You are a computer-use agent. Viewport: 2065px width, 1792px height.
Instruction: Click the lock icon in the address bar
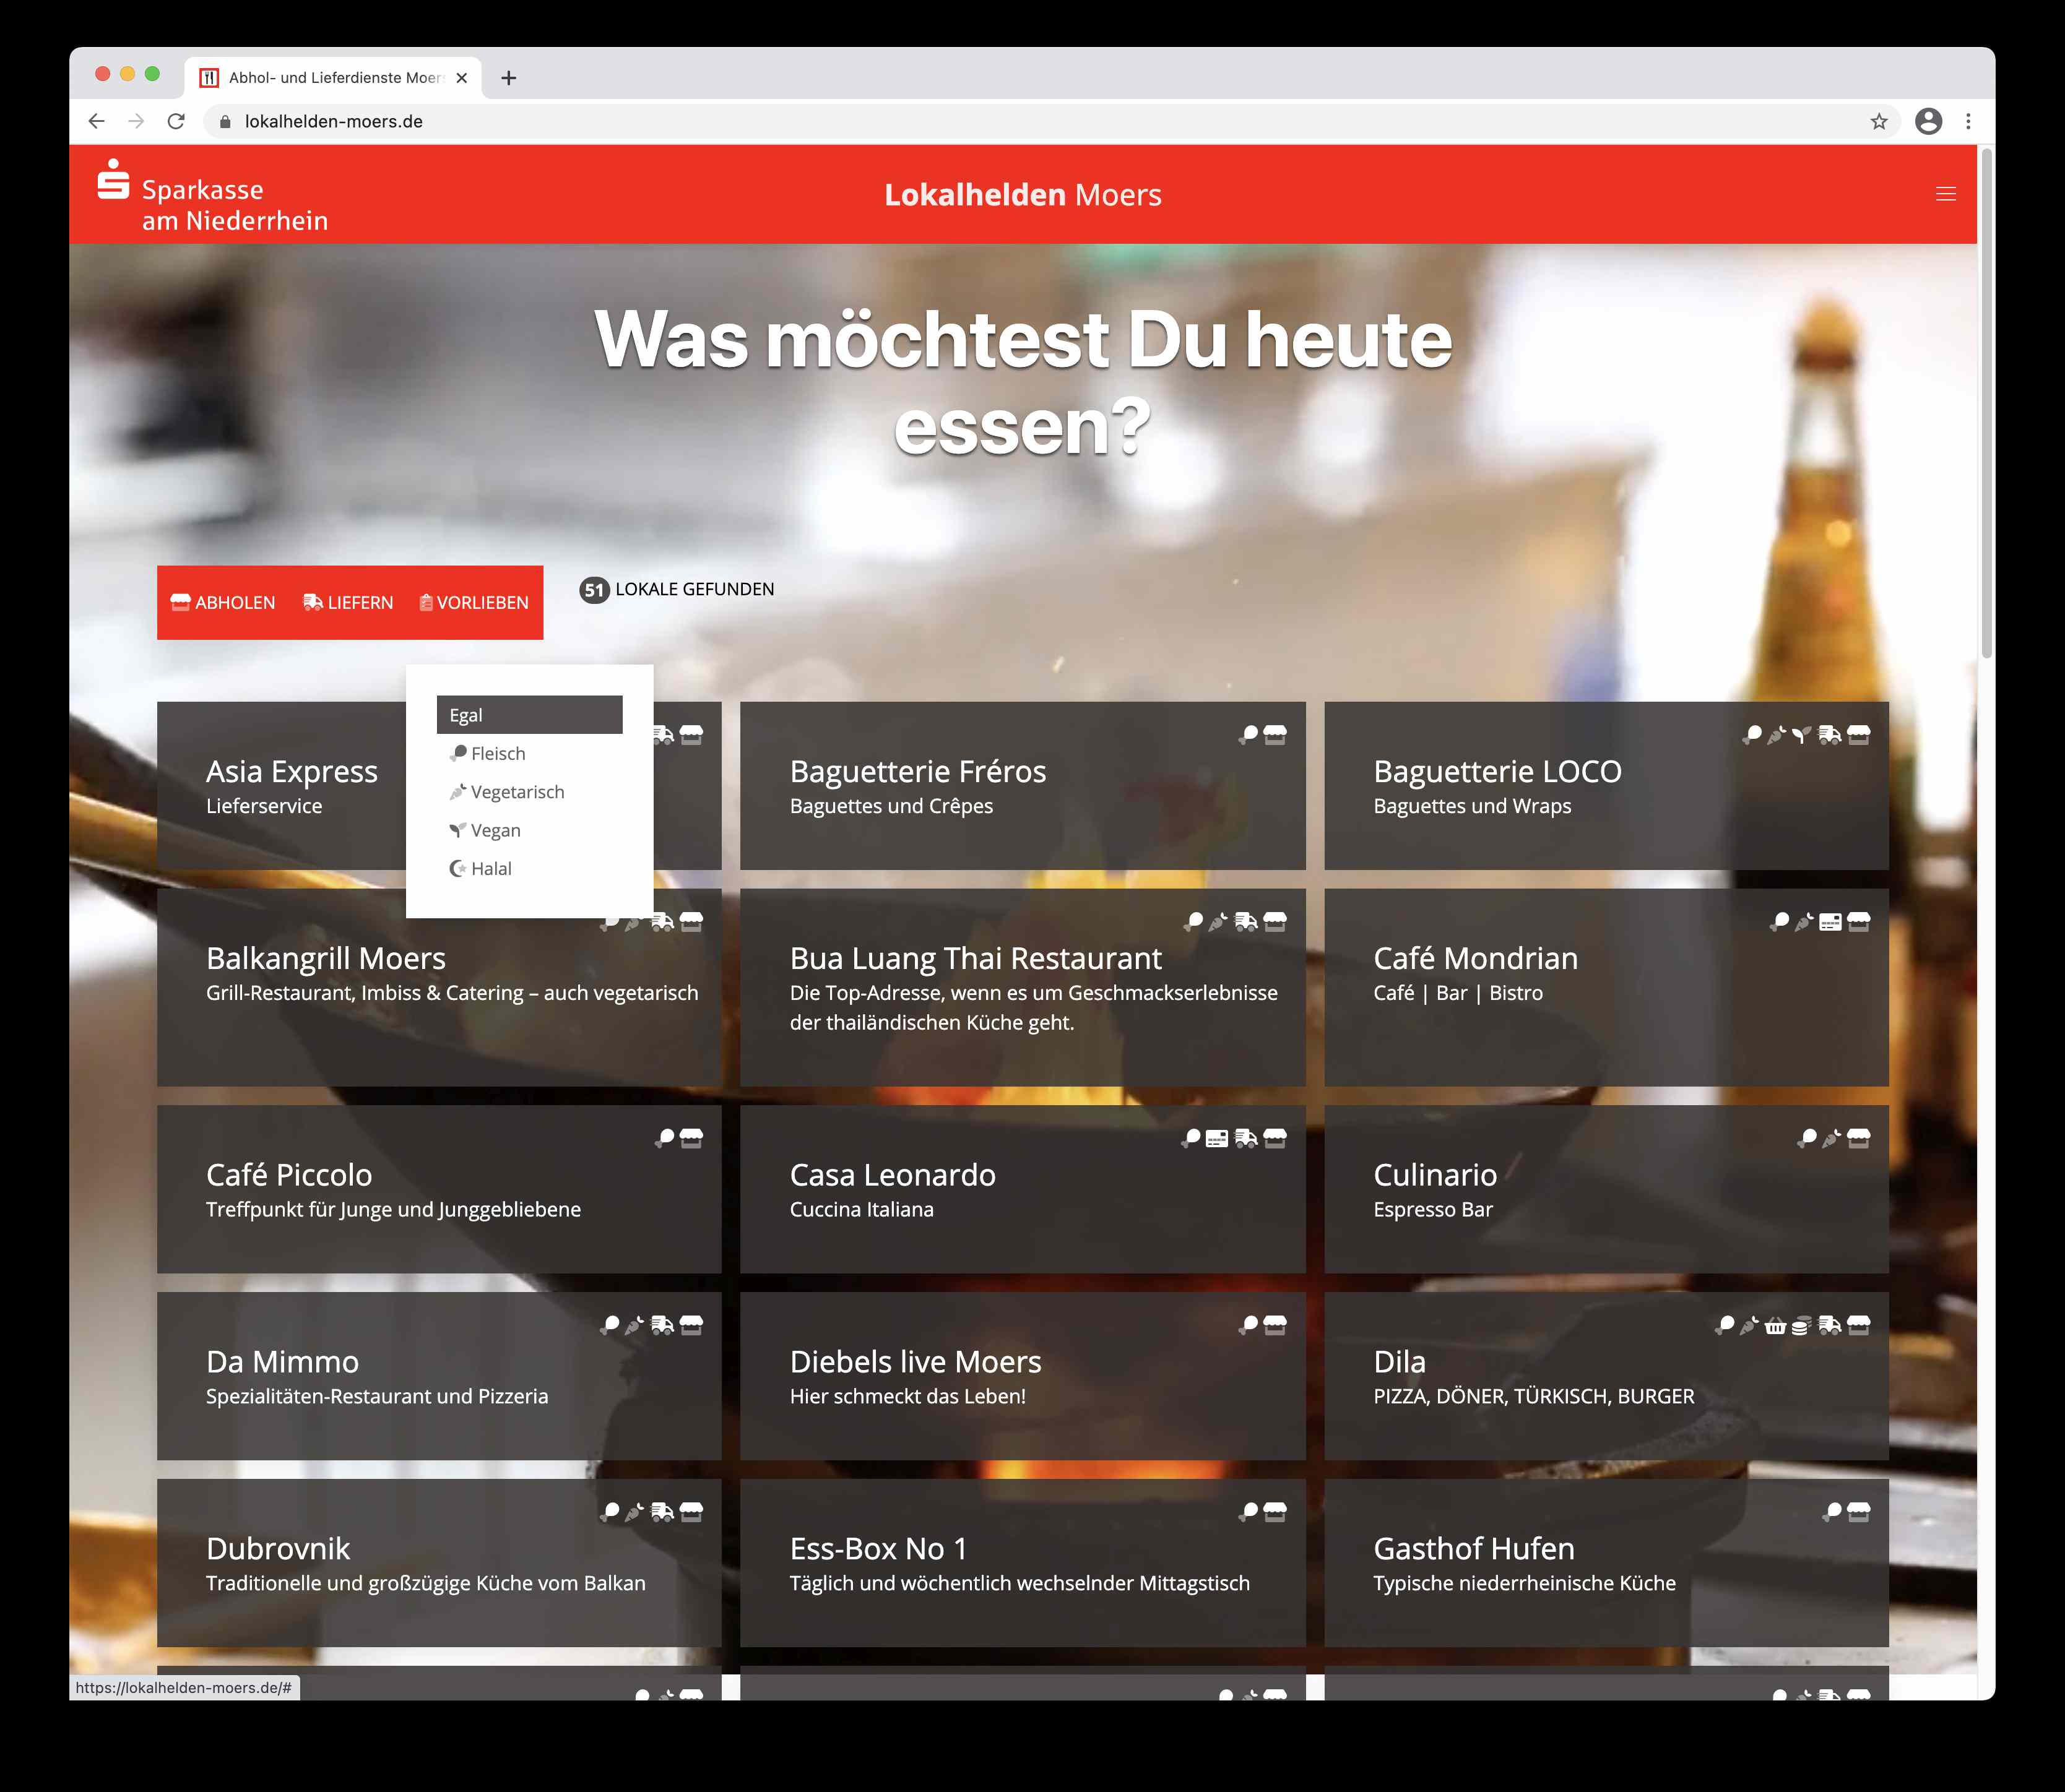[225, 121]
